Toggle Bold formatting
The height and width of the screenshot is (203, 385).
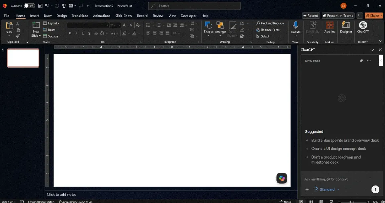click(70, 33)
